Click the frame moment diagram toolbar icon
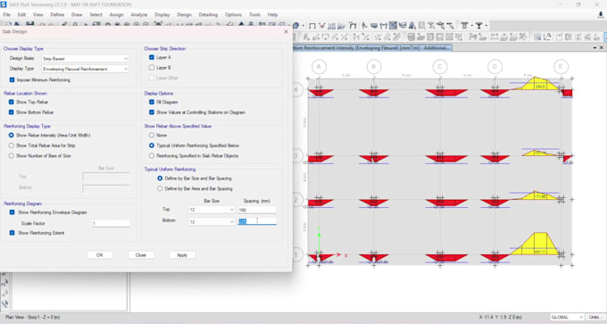 click(x=353, y=26)
